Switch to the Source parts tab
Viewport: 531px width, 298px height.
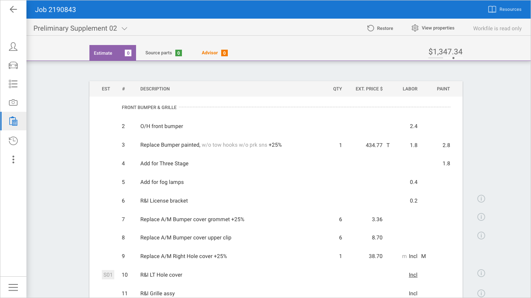pyautogui.click(x=163, y=53)
